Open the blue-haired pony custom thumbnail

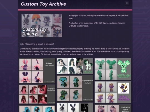pos(37,109)
